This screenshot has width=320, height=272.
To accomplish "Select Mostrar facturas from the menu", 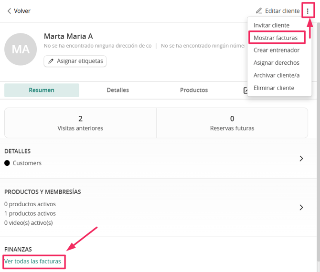I will (x=276, y=38).
